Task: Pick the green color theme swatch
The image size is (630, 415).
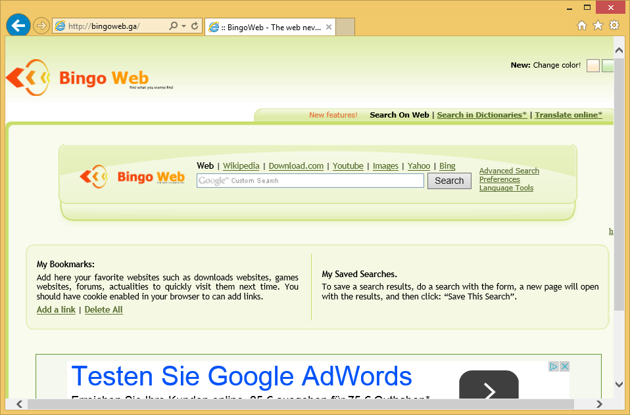Action: (x=608, y=66)
